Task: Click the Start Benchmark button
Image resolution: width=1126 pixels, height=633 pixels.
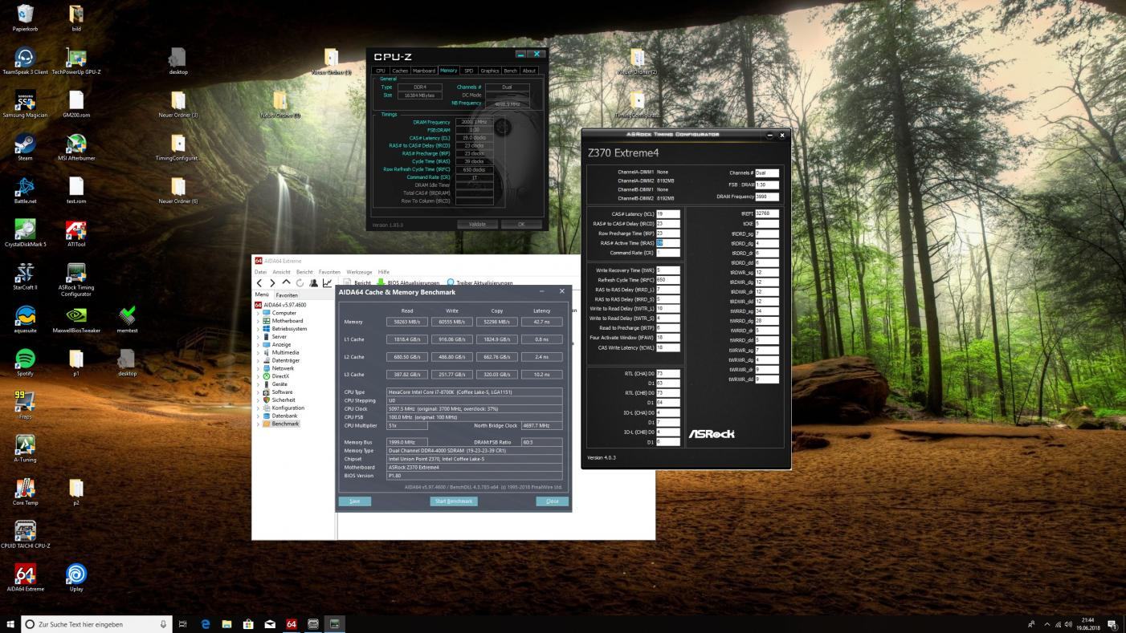Action: pyautogui.click(x=454, y=501)
